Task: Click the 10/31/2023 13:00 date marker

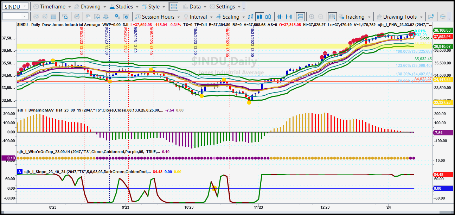Action: [x=252, y=42]
